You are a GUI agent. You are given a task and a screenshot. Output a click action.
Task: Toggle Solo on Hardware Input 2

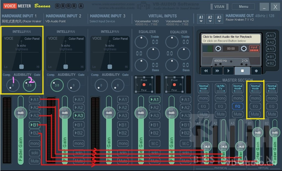click(79, 153)
